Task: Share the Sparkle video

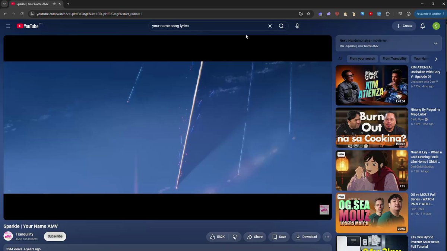Action: (255, 237)
